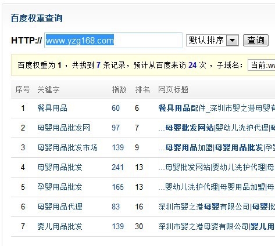Open page title in 母婴用品批发 row
This screenshot has width=275, height=246.
(x=216, y=167)
